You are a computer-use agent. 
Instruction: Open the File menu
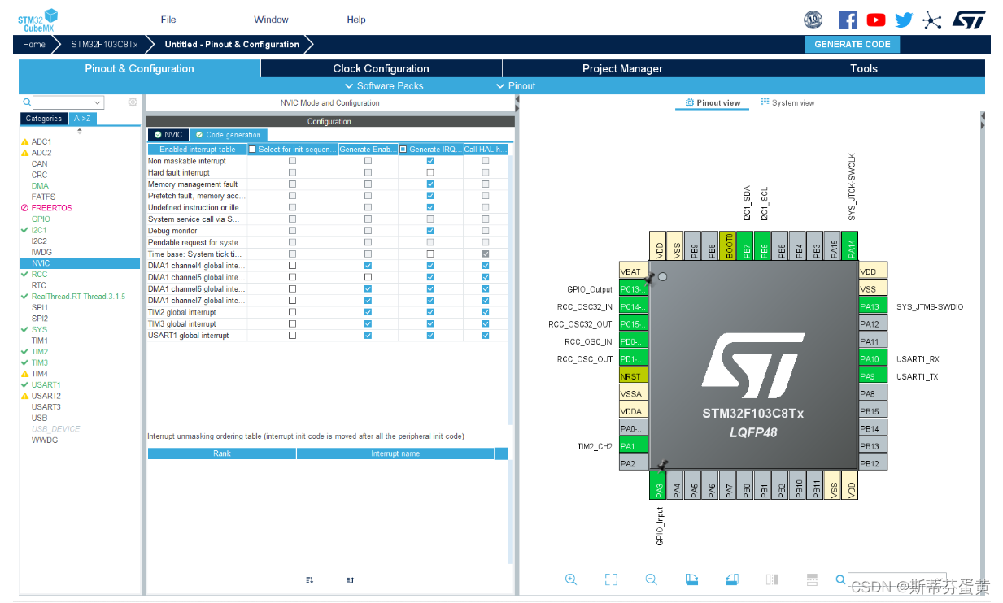pyautogui.click(x=168, y=20)
